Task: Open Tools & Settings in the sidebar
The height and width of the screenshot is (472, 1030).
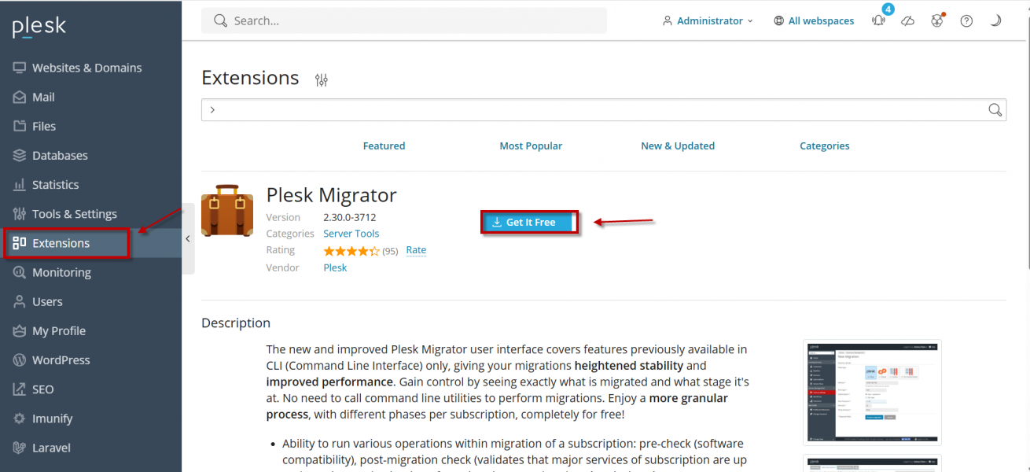Action: point(74,214)
